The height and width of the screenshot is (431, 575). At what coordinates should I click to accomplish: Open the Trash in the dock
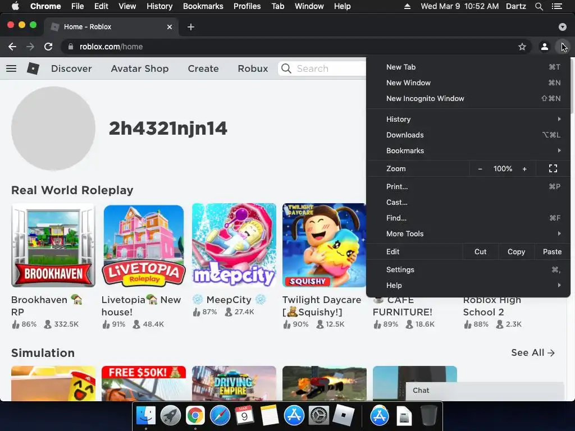pyautogui.click(x=428, y=416)
